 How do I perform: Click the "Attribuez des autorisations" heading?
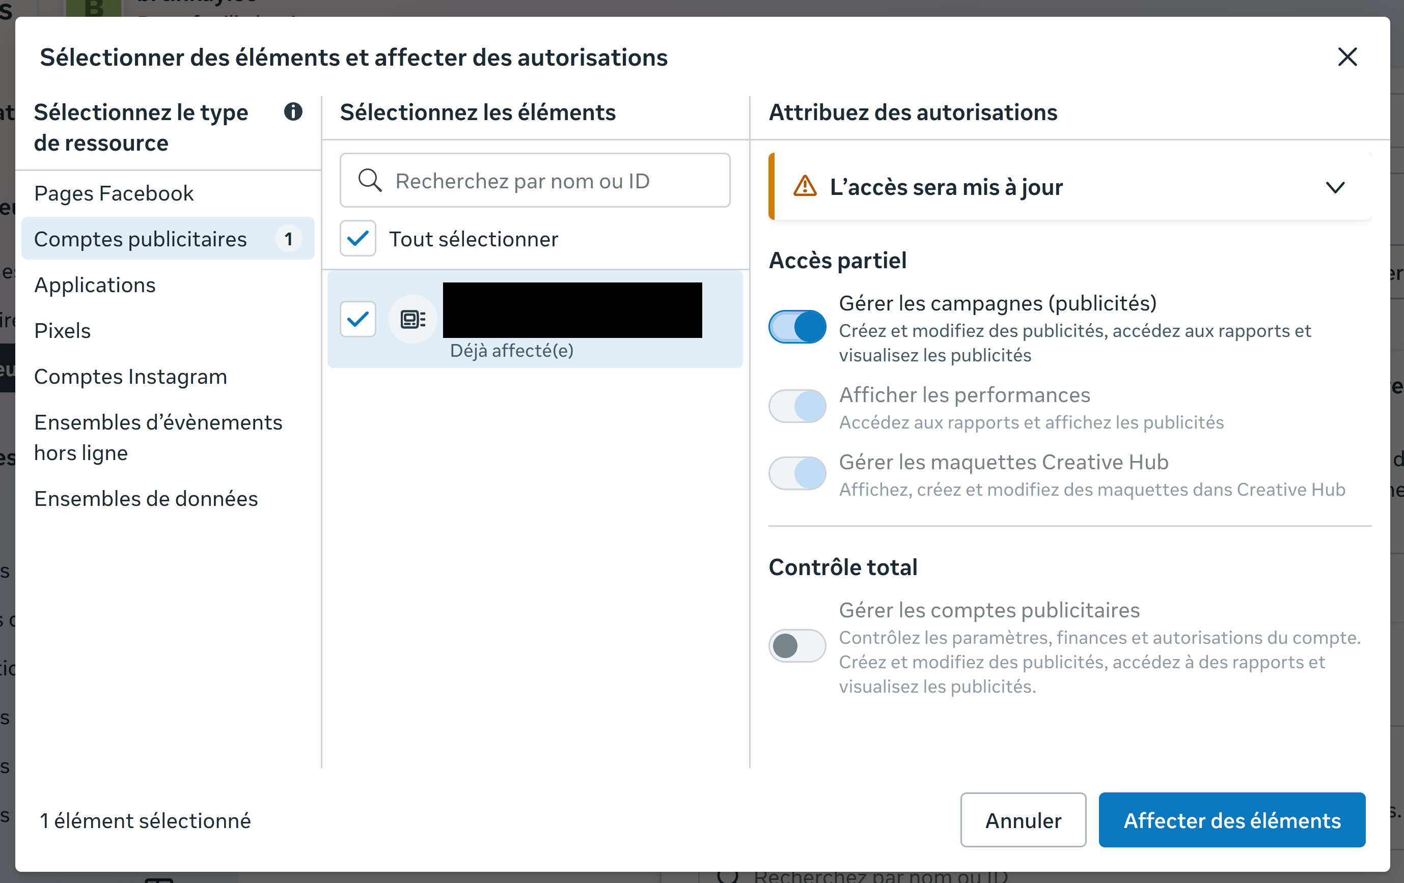point(913,112)
